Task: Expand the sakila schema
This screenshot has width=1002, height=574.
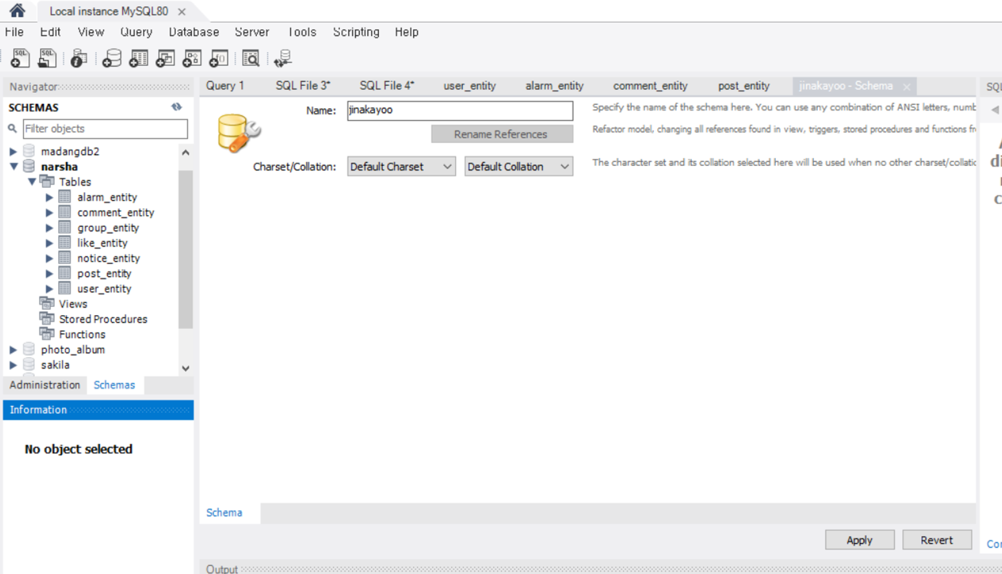Action: point(13,365)
